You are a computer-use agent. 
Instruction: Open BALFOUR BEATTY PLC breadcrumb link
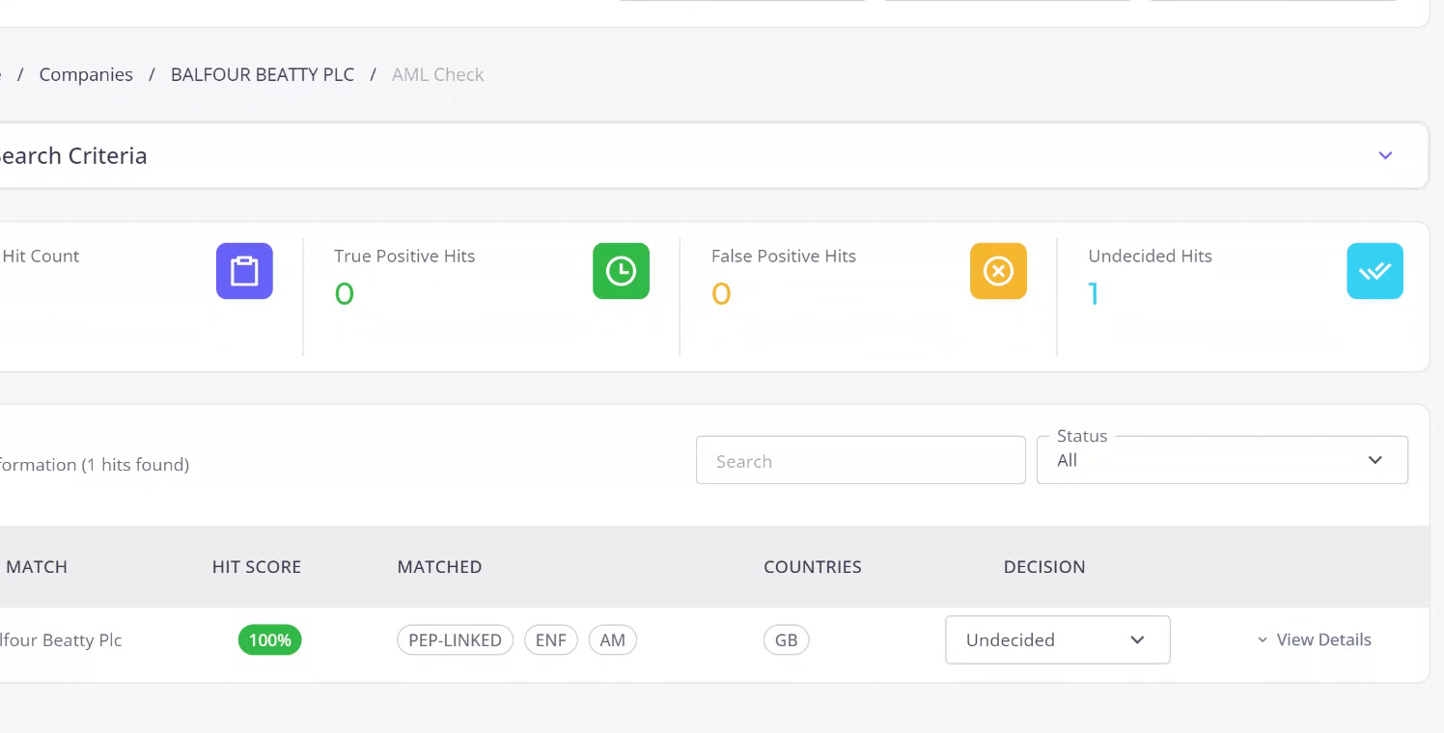coord(263,74)
